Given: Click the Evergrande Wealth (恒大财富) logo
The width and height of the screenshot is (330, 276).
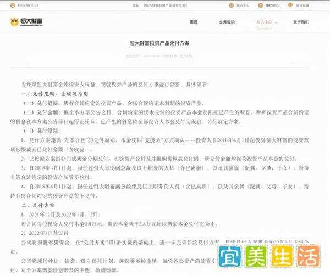Looking at the screenshot, I should 26,22.
